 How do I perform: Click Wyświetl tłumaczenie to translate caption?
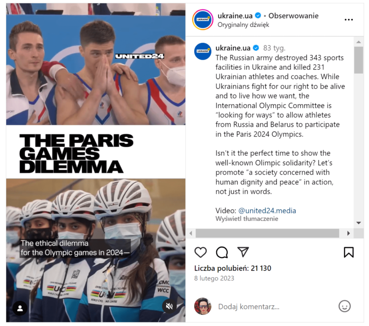tap(246, 219)
